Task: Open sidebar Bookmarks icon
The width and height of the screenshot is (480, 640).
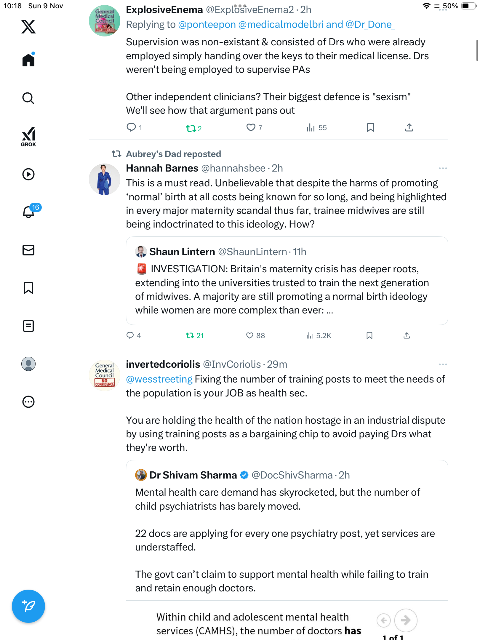Action: pyautogui.click(x=28, y=288)
